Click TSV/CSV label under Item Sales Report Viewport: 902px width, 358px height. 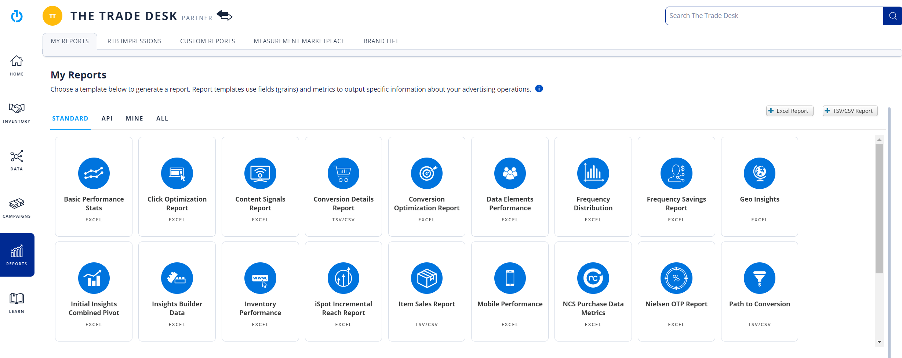pos(427,324)
